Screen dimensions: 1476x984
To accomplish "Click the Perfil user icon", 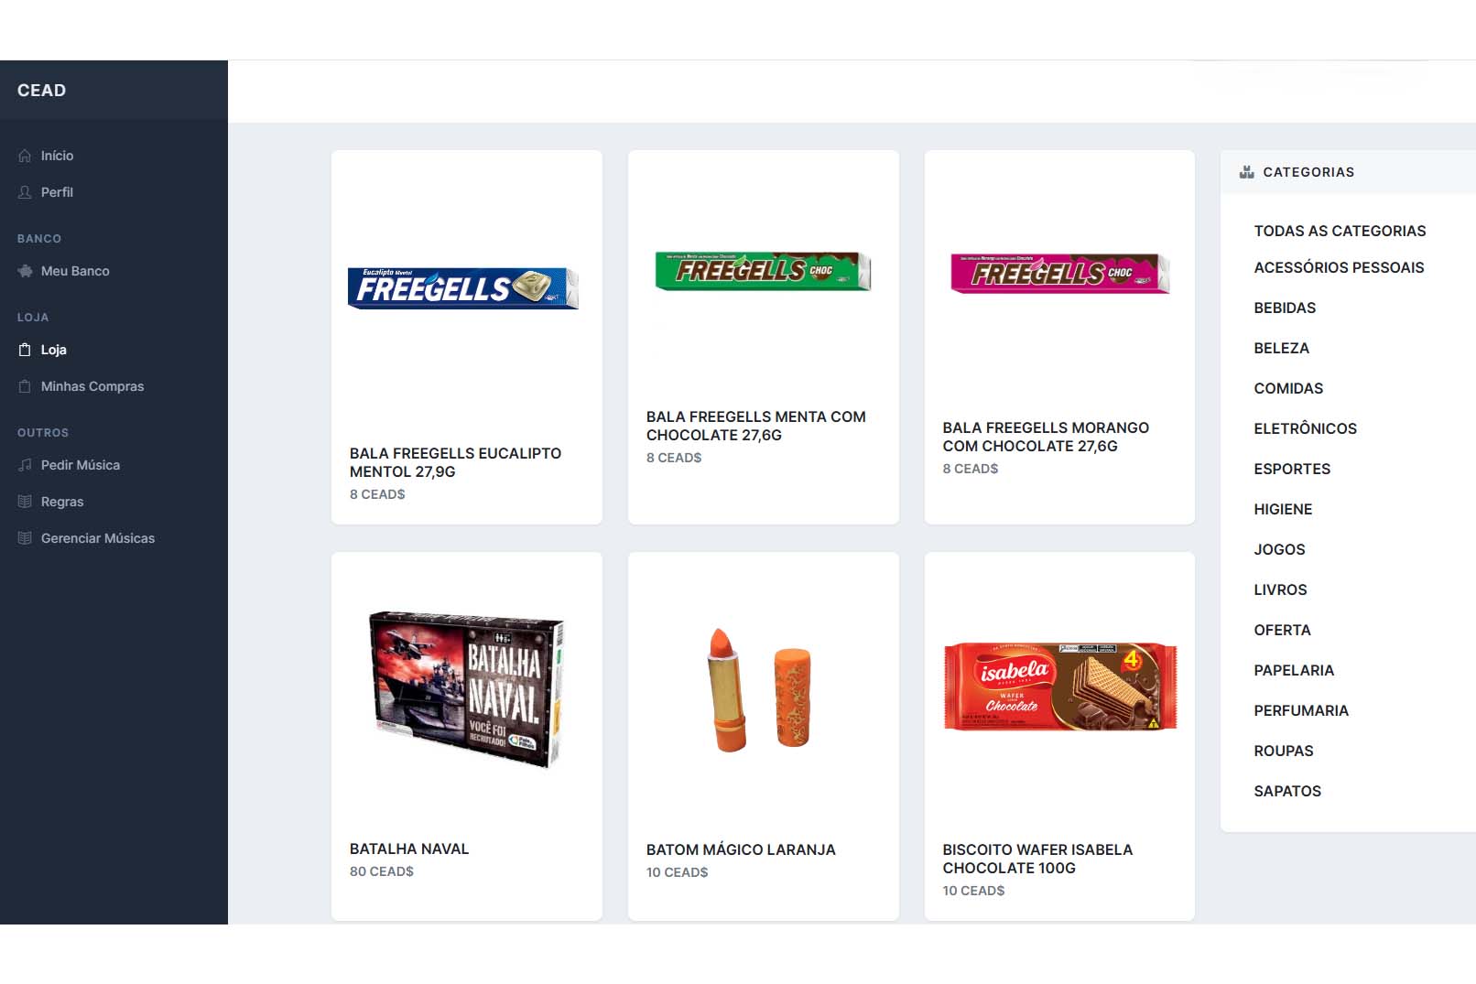I will (x=25, y=192).
